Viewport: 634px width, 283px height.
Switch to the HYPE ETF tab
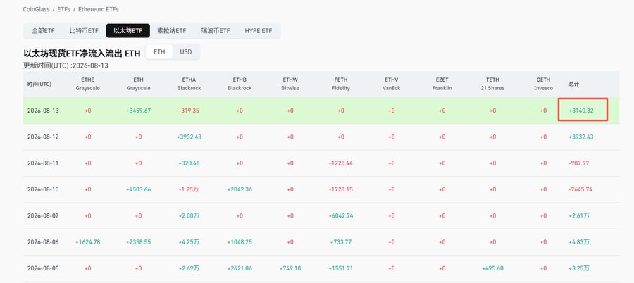coord(259,31)
